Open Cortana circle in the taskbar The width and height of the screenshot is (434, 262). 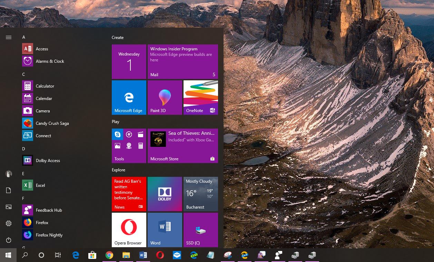tap(41, 255)
